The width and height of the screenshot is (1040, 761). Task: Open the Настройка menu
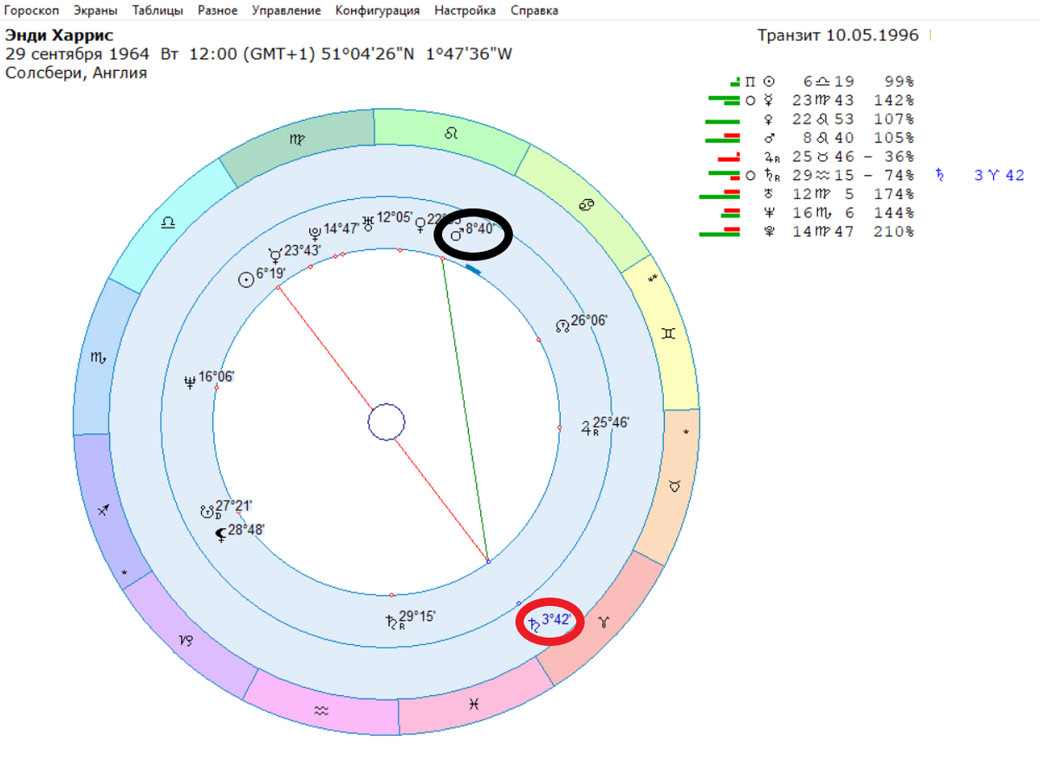coord(465,10)
